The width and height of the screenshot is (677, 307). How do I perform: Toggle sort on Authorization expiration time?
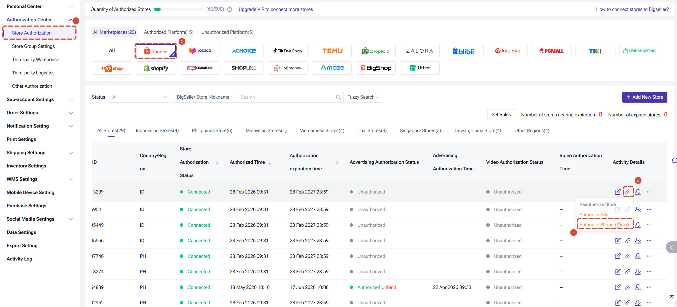pyautogui.click(x=337, y=162)
